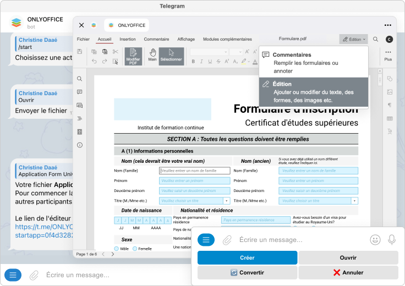Apply strikethrough formatting
405x286 pixels.
coord(218,62)
